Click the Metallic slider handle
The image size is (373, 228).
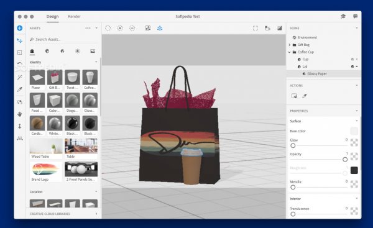click(x=293, y=188)
